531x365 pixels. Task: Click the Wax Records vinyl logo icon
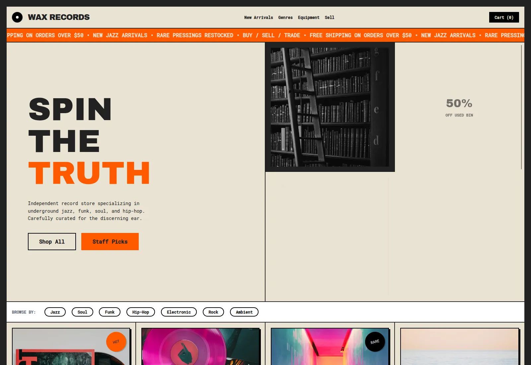17,17
